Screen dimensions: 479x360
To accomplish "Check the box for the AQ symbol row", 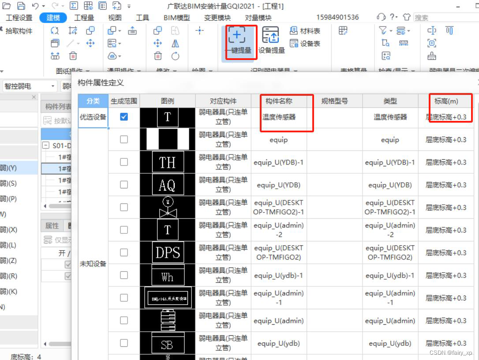I will (124, 184).
